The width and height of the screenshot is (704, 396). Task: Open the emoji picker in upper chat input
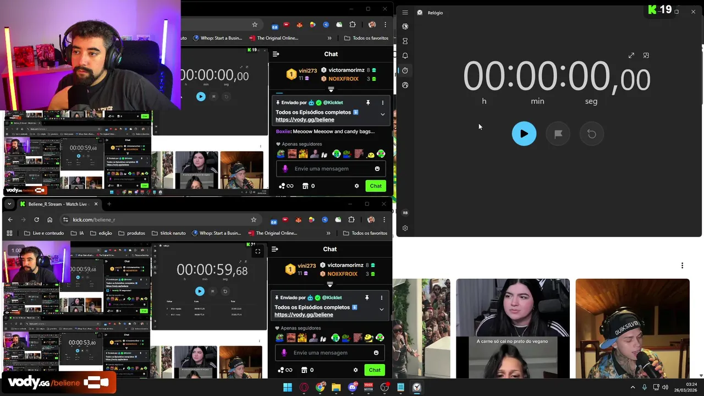pos(377,168)
